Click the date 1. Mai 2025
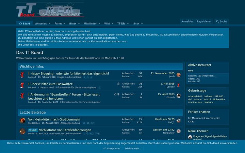Screen dimensions: 245x153 [167, 84]
